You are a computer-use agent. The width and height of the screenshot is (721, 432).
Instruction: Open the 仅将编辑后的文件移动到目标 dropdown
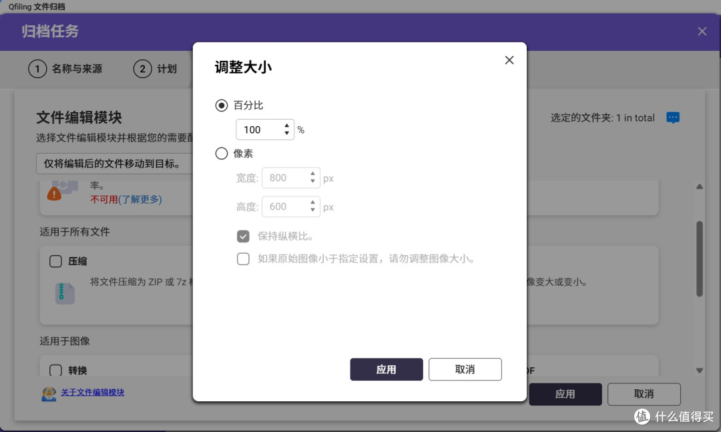[115, 164]
